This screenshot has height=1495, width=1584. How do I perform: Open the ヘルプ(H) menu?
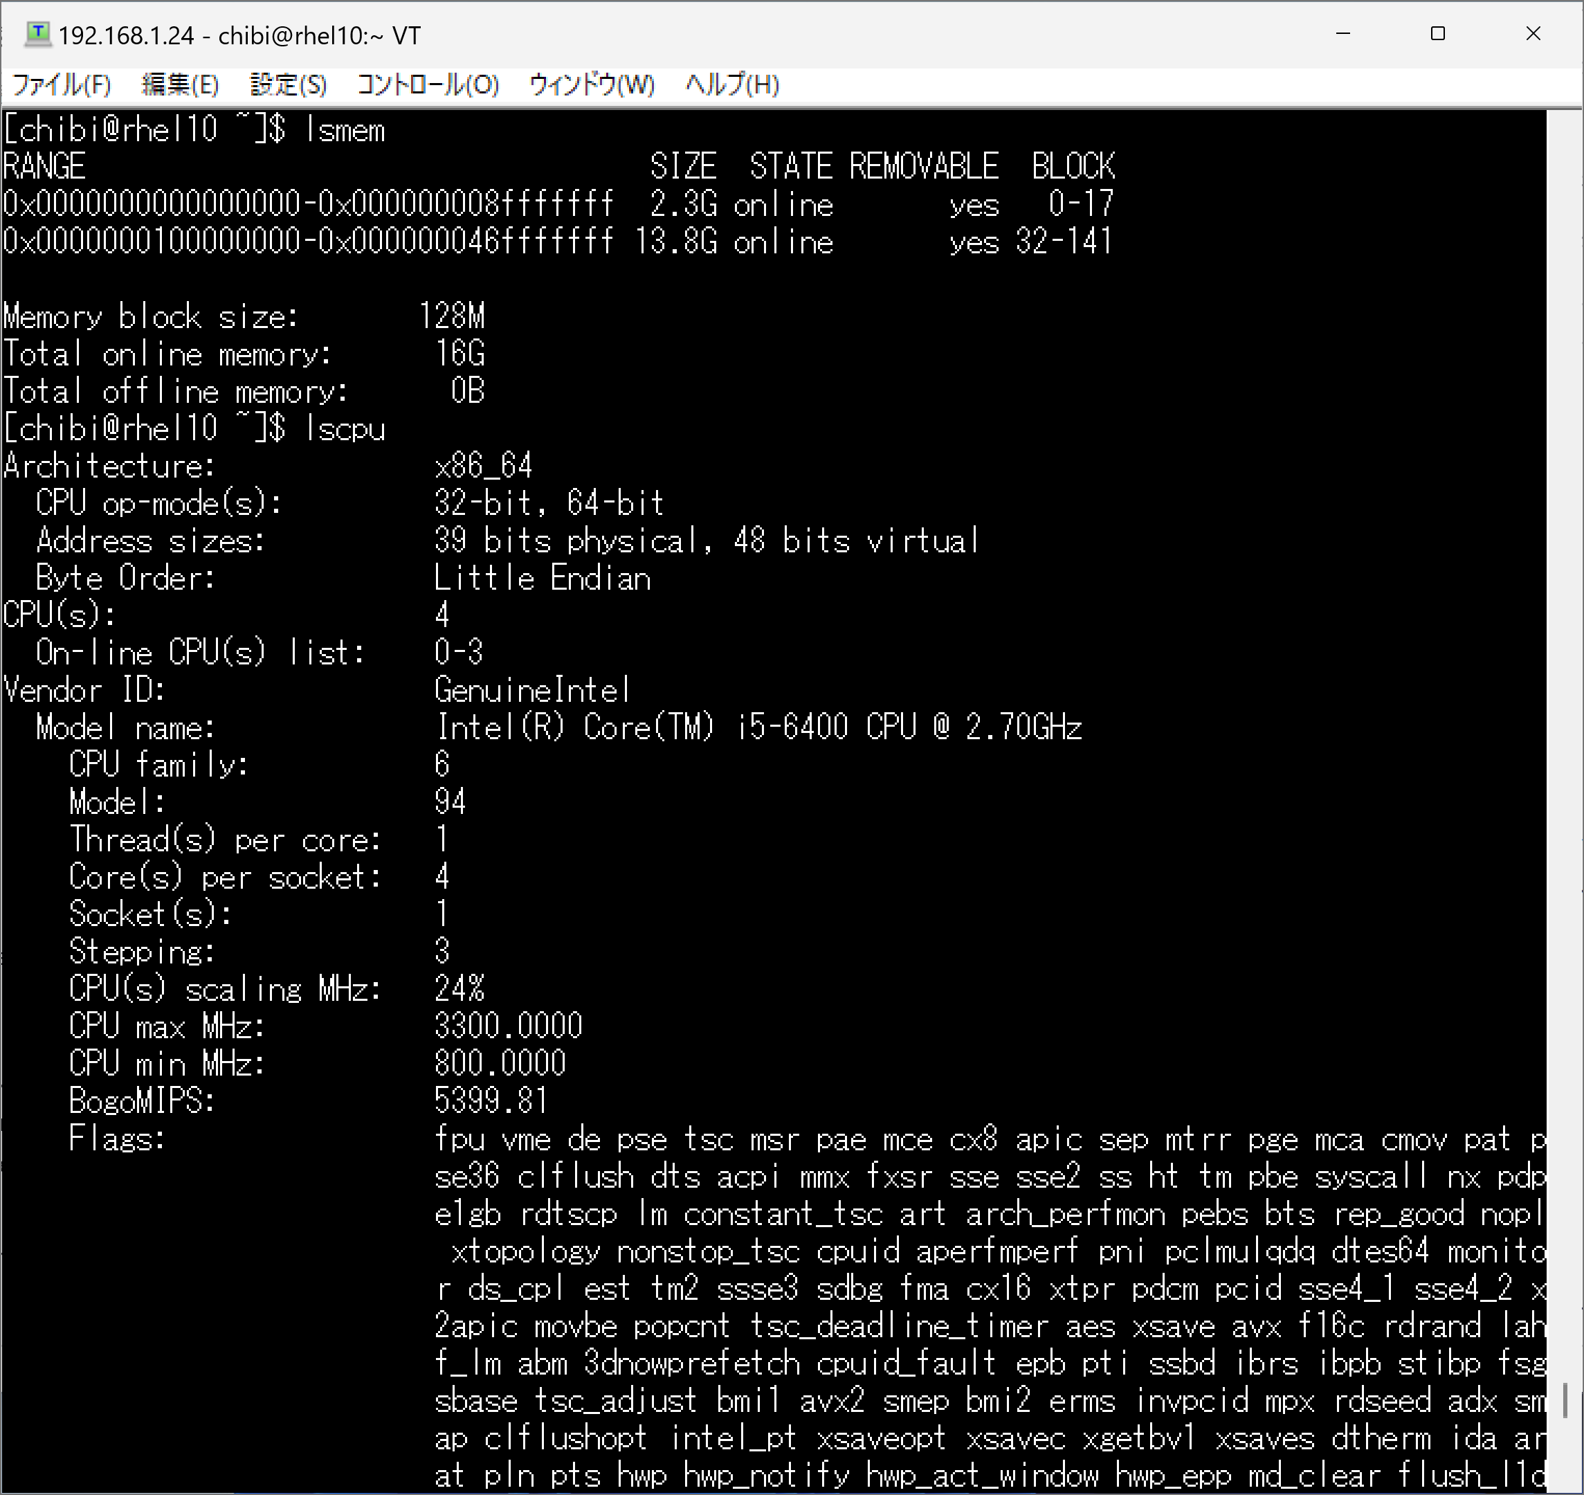pos(731,84)
